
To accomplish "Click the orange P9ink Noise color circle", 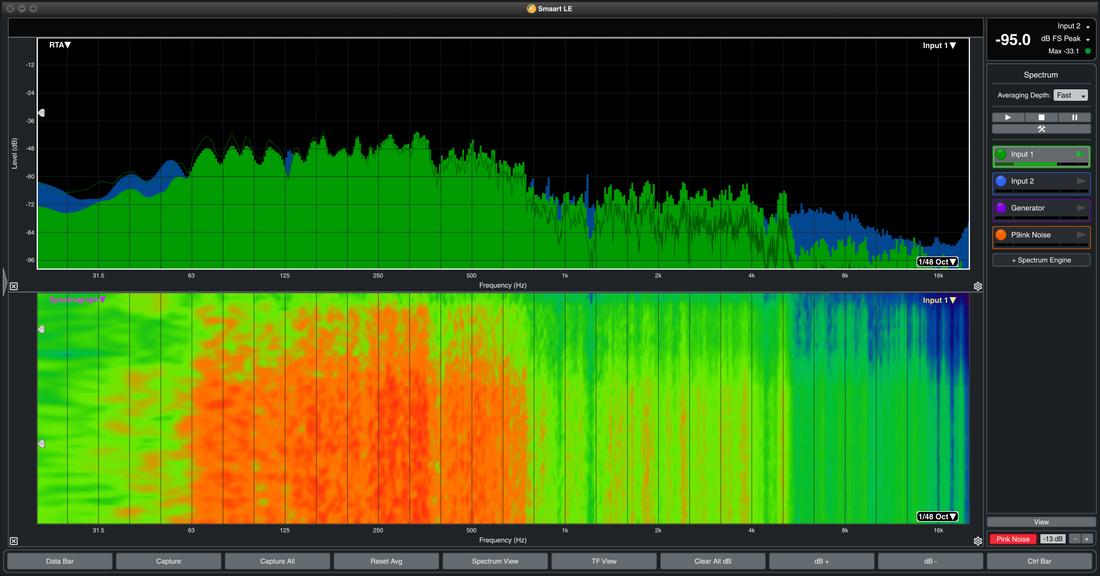I will click(1001, 235).
